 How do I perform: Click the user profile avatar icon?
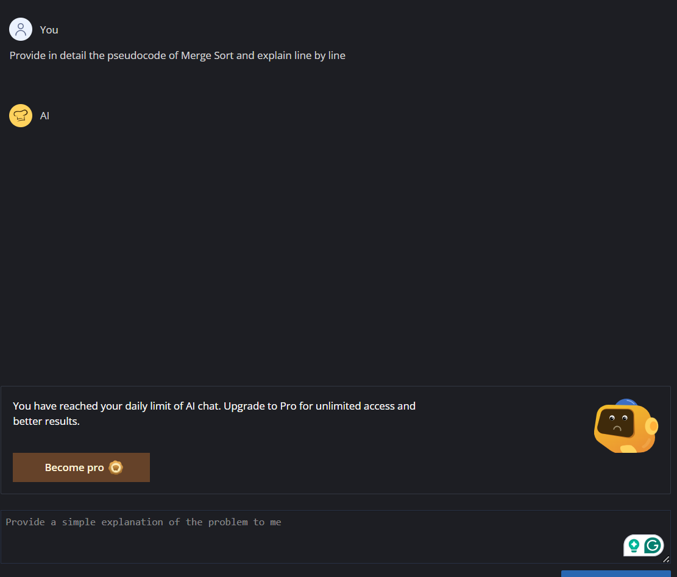21,29
